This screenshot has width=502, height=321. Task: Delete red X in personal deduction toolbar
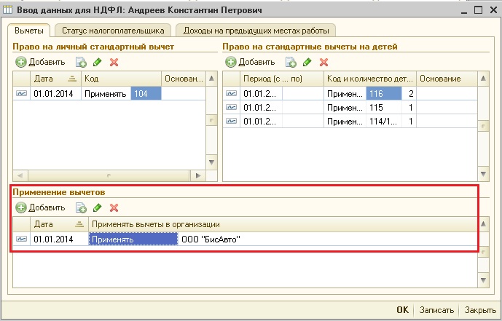114,62
